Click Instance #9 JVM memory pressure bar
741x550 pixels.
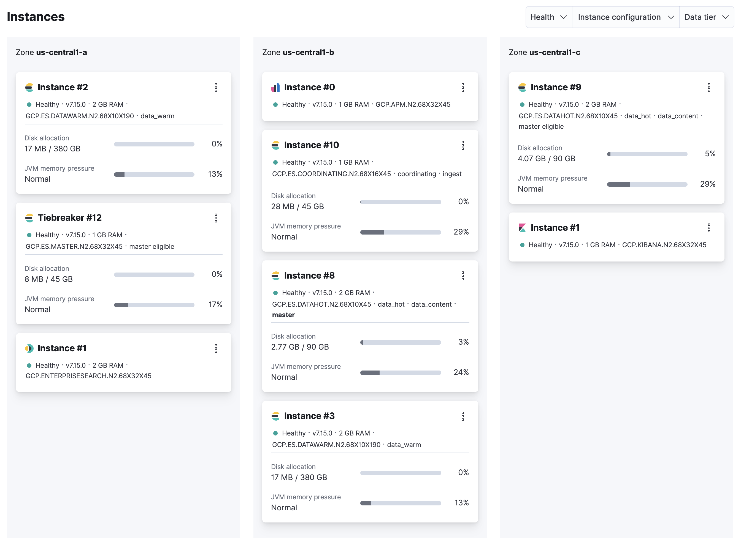click(647, 184)
